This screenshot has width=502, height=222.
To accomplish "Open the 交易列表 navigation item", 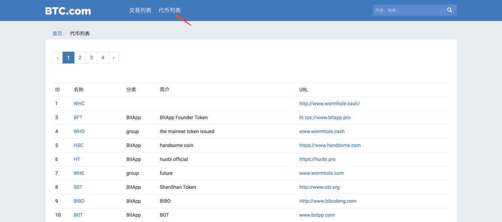I will pyautogui.click(x=140, y=11).
